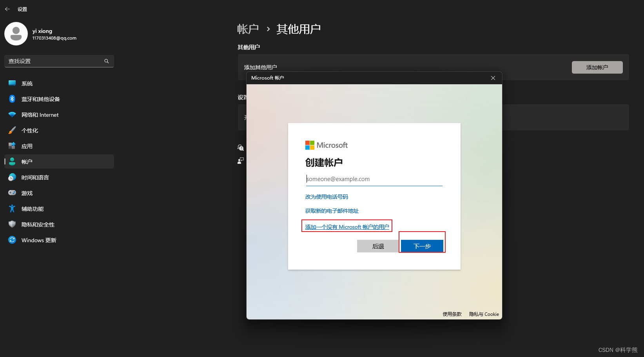This screenshot has width=644, height=357.
Task: Click the 个性化 paintbrush icon
Action: tap(12, 130)
